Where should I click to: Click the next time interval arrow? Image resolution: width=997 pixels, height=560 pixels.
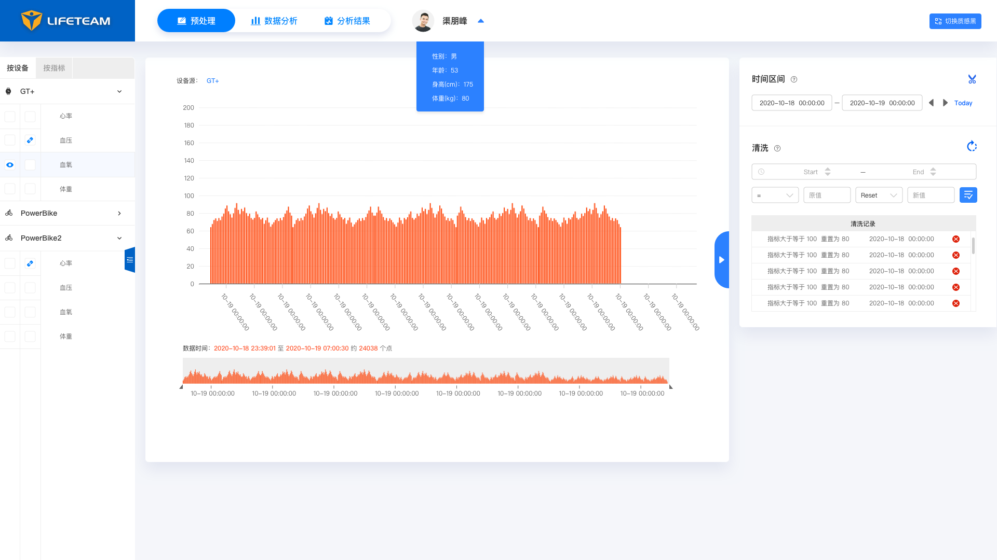(945, 103)
